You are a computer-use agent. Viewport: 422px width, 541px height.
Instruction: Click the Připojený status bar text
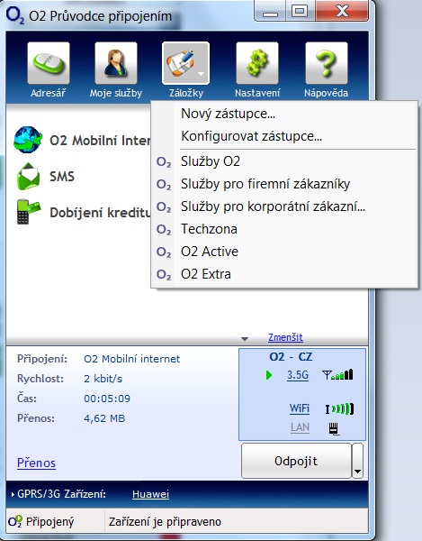(49, 522)
